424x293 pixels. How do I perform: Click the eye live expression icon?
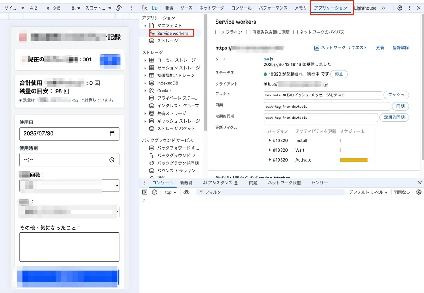tap(187, 192)
